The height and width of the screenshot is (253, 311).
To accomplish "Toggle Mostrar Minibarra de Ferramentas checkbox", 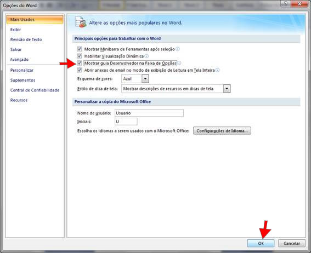I will click(x=80, y=49).
